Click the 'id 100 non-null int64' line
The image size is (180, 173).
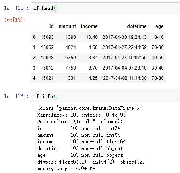tap(79, 128)
